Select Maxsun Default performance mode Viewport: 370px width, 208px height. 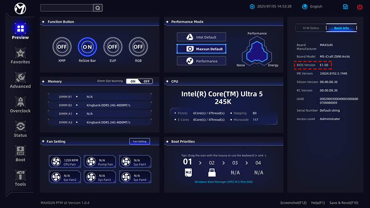point(201,49)
